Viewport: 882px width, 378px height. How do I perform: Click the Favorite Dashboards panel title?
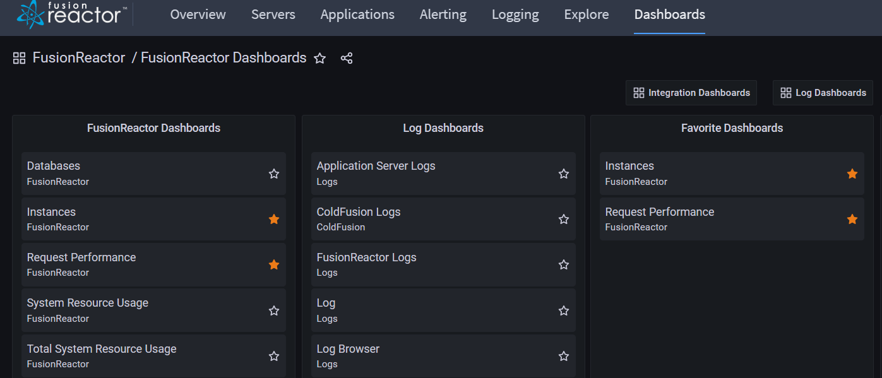[732, 128]
